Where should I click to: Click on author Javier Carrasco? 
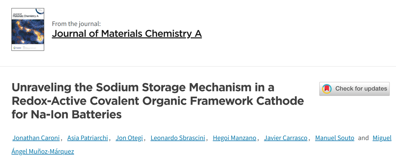tap(286, 138)
